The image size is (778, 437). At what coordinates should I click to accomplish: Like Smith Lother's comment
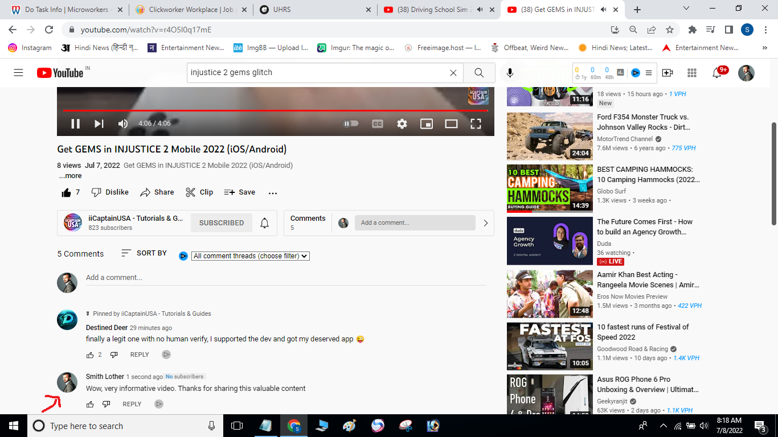click(90, 405)
